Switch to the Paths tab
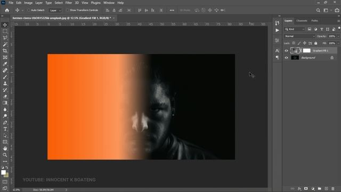This screenshot has width=341, height=192. [x=314, y=21]
